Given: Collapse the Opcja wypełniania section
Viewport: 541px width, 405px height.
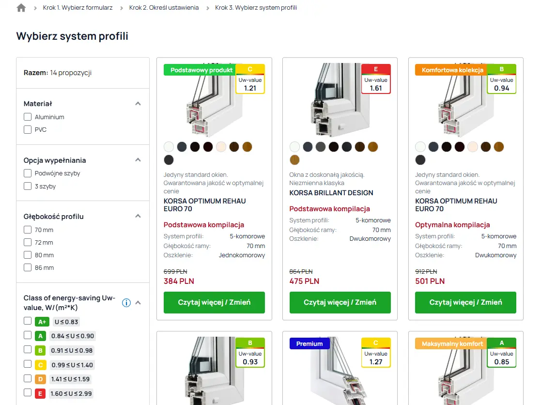Looking at the screenshot, I should click(138, 160).
